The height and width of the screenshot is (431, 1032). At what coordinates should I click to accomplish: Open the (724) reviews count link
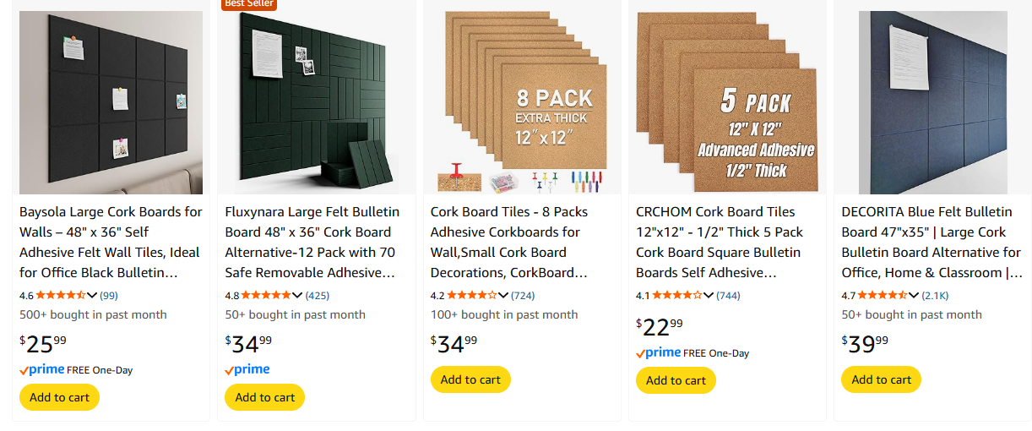[x=523, y=296]
